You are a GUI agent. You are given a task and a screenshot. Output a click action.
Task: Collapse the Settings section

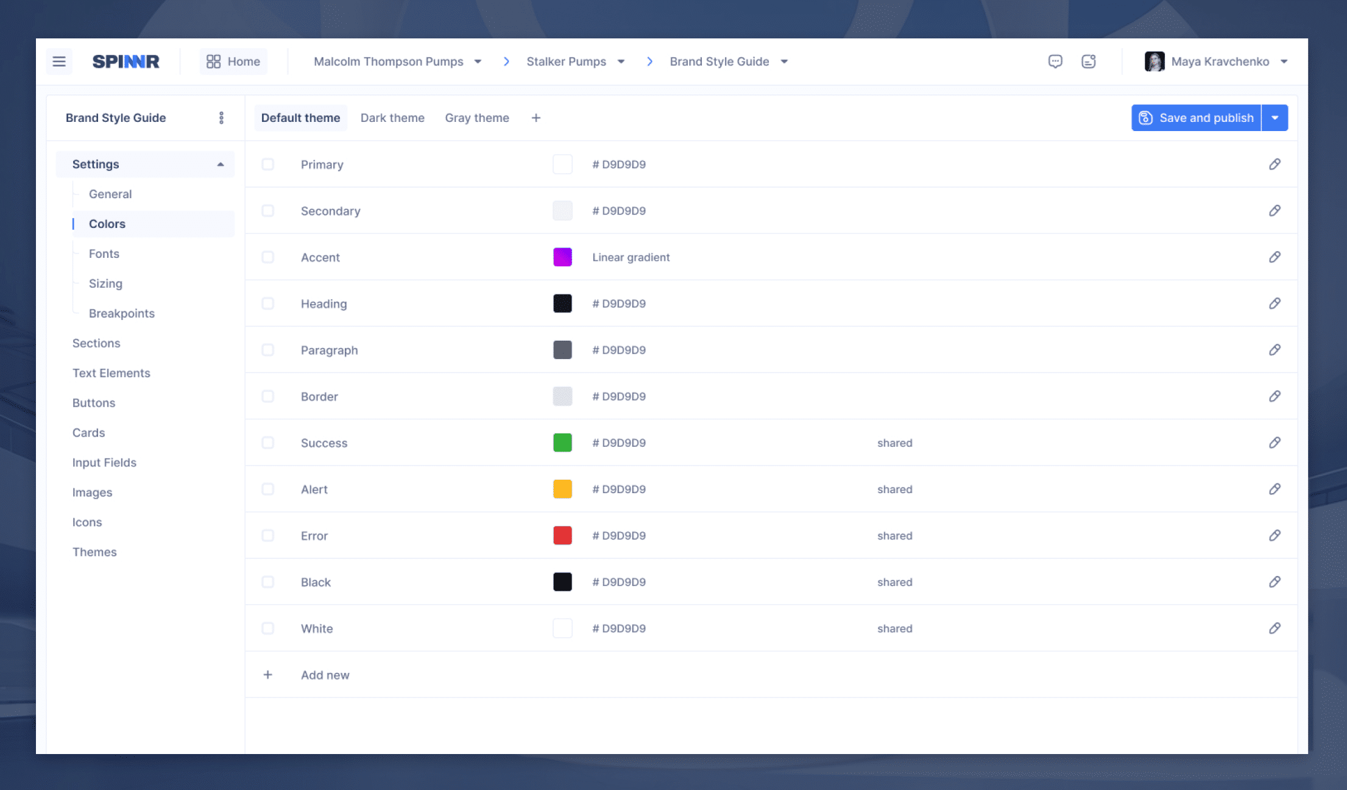pyautogui.click(x=220, y=165)
